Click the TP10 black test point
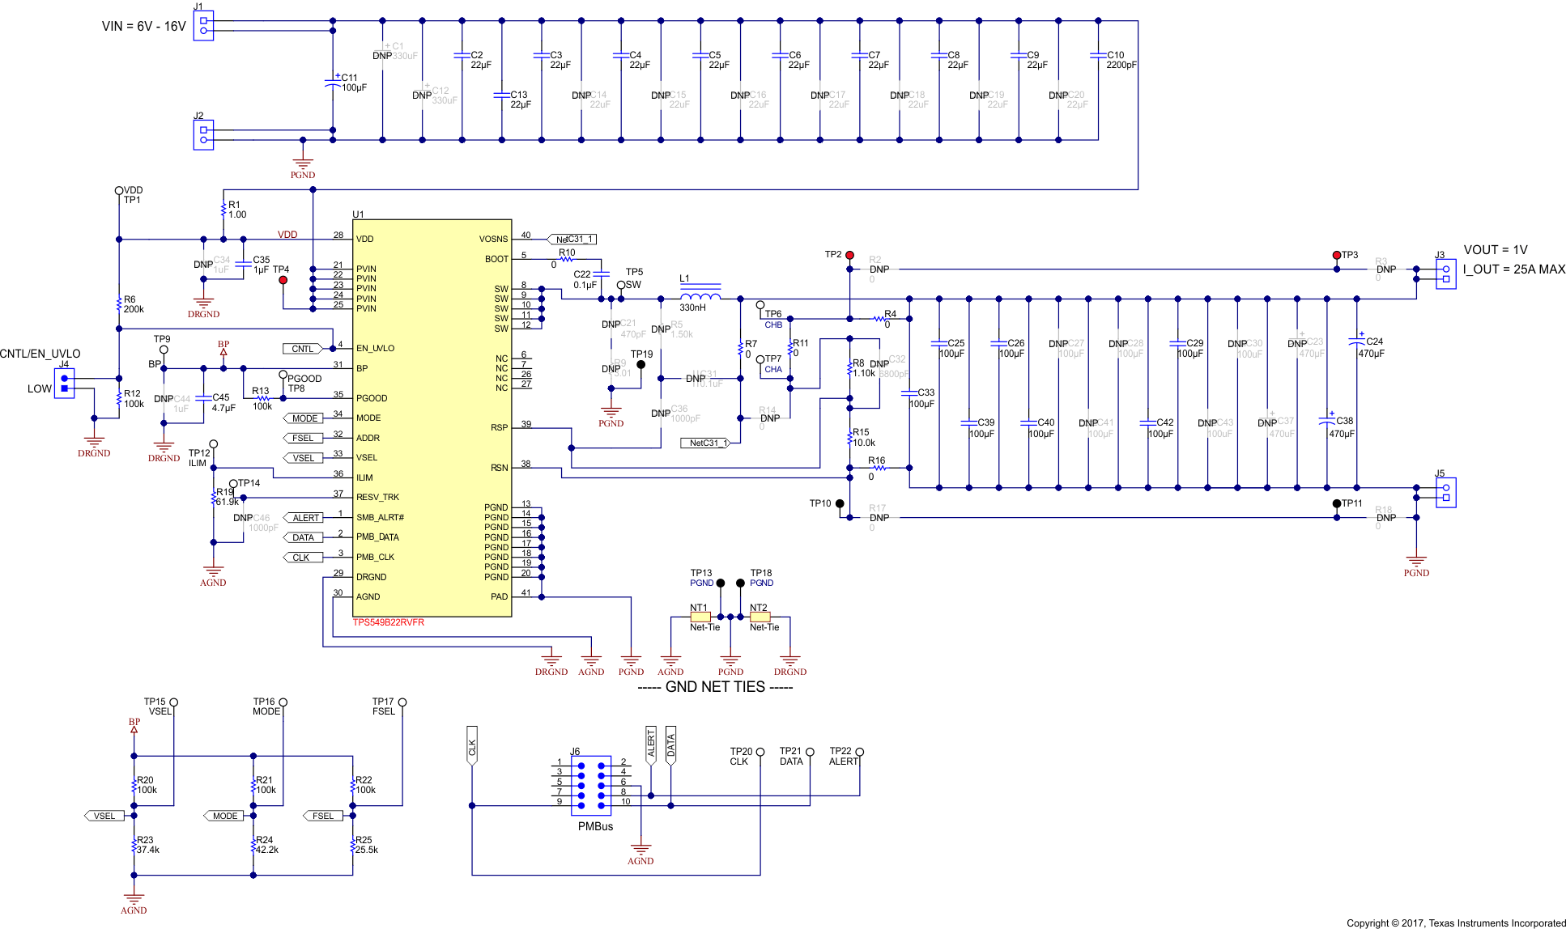Viewport: 1566px width, 929px height. [840, 503]
